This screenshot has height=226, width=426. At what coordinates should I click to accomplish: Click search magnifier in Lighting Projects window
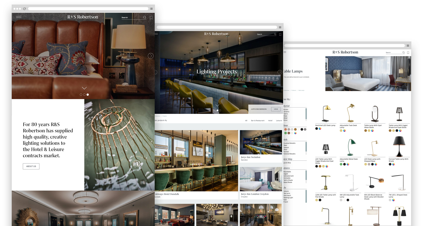[275, 34]
